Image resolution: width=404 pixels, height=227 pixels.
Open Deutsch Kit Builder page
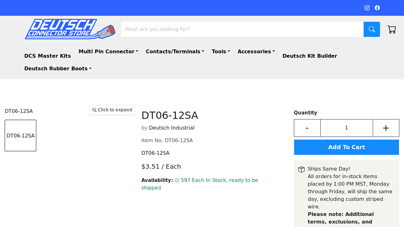(310, 56)
